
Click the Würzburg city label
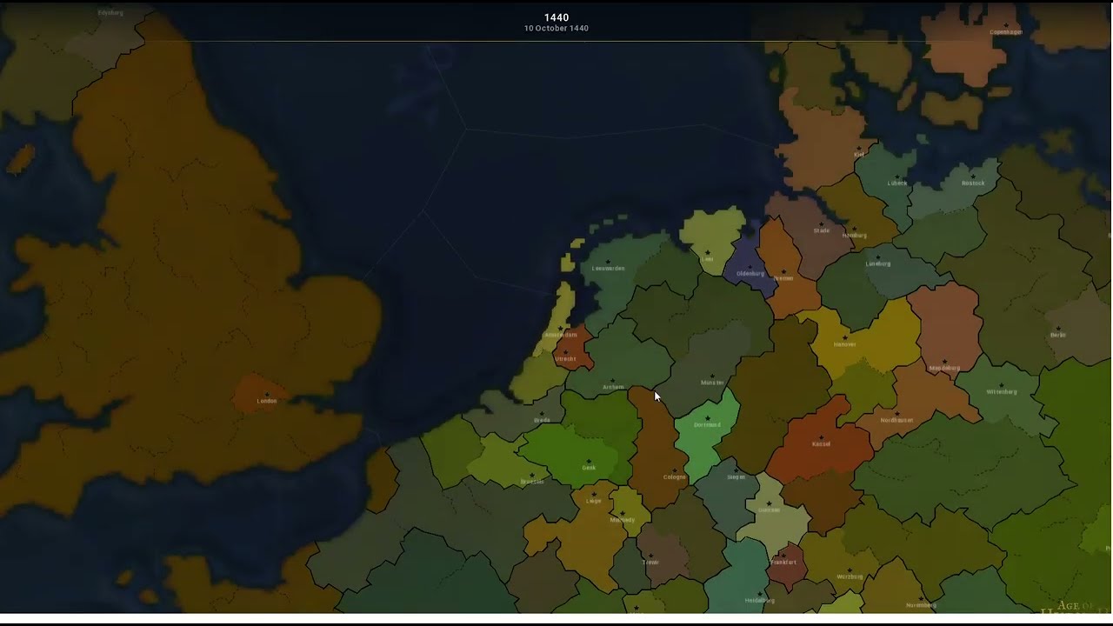(850, 577)
